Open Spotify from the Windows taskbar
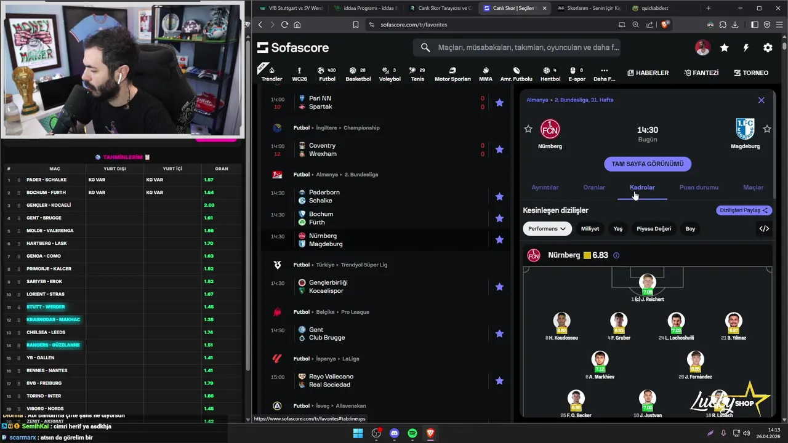 [x=412, y=433]
